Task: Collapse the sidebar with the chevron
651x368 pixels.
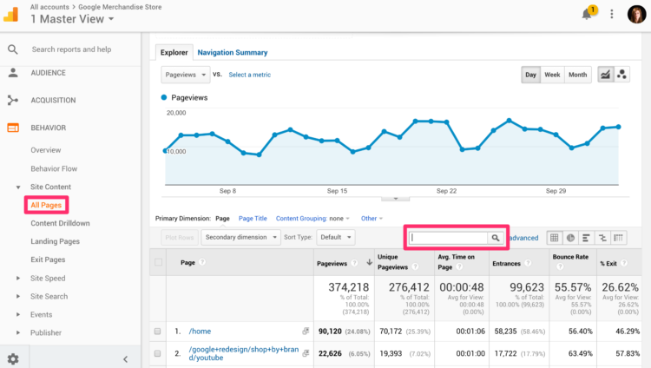Action: pos(125,359)
